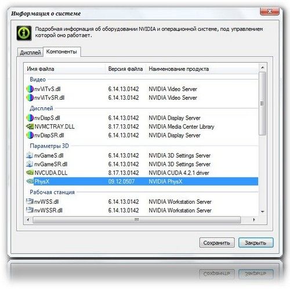Click the Сохранить button
The width and height of the screenshot is (290, 289).
[x=217, y=243]
